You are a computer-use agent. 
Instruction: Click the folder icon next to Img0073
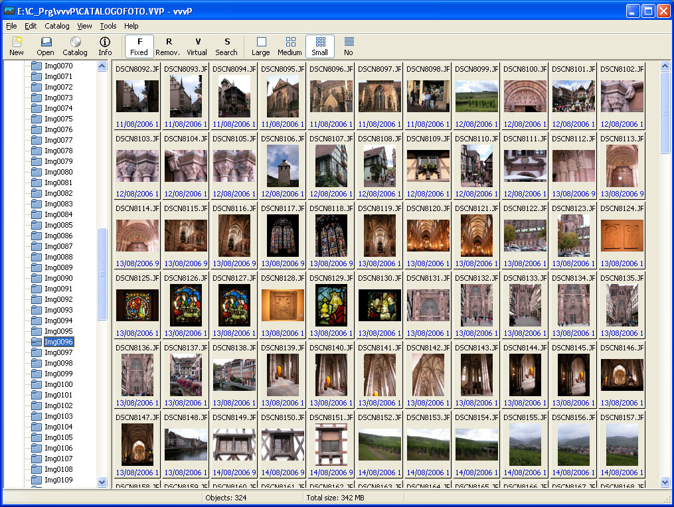(x=37, y=98)
